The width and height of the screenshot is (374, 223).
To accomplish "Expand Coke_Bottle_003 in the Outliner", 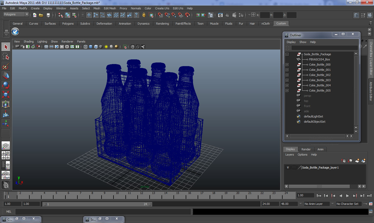I will (287, 80).
